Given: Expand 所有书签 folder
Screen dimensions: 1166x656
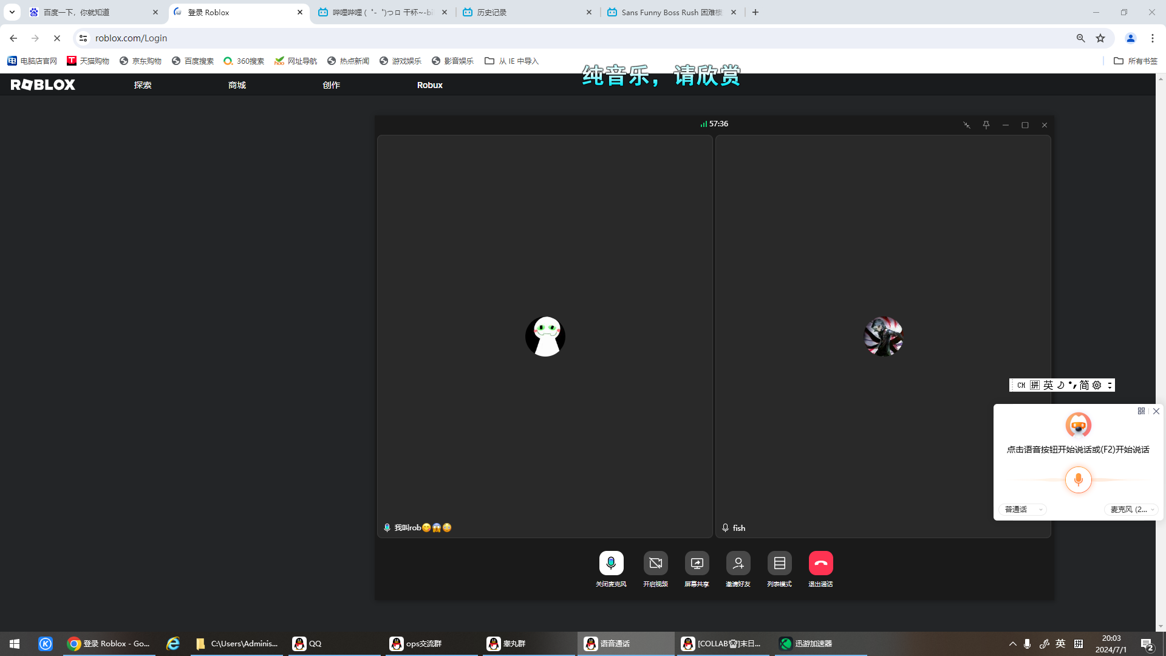Looking at the screenshot, I should click(x=1136, y=61).
